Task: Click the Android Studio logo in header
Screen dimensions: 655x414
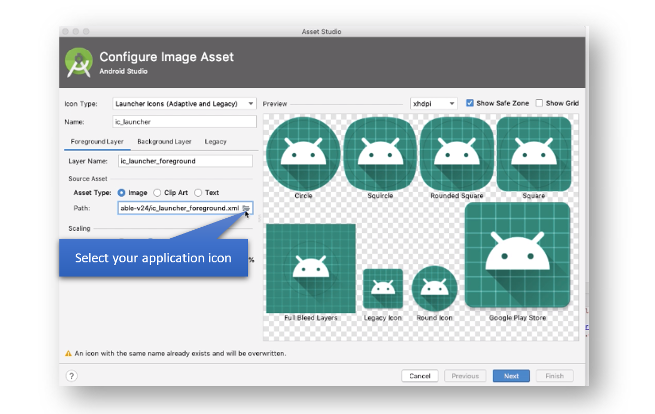Action: click(79, 62)
